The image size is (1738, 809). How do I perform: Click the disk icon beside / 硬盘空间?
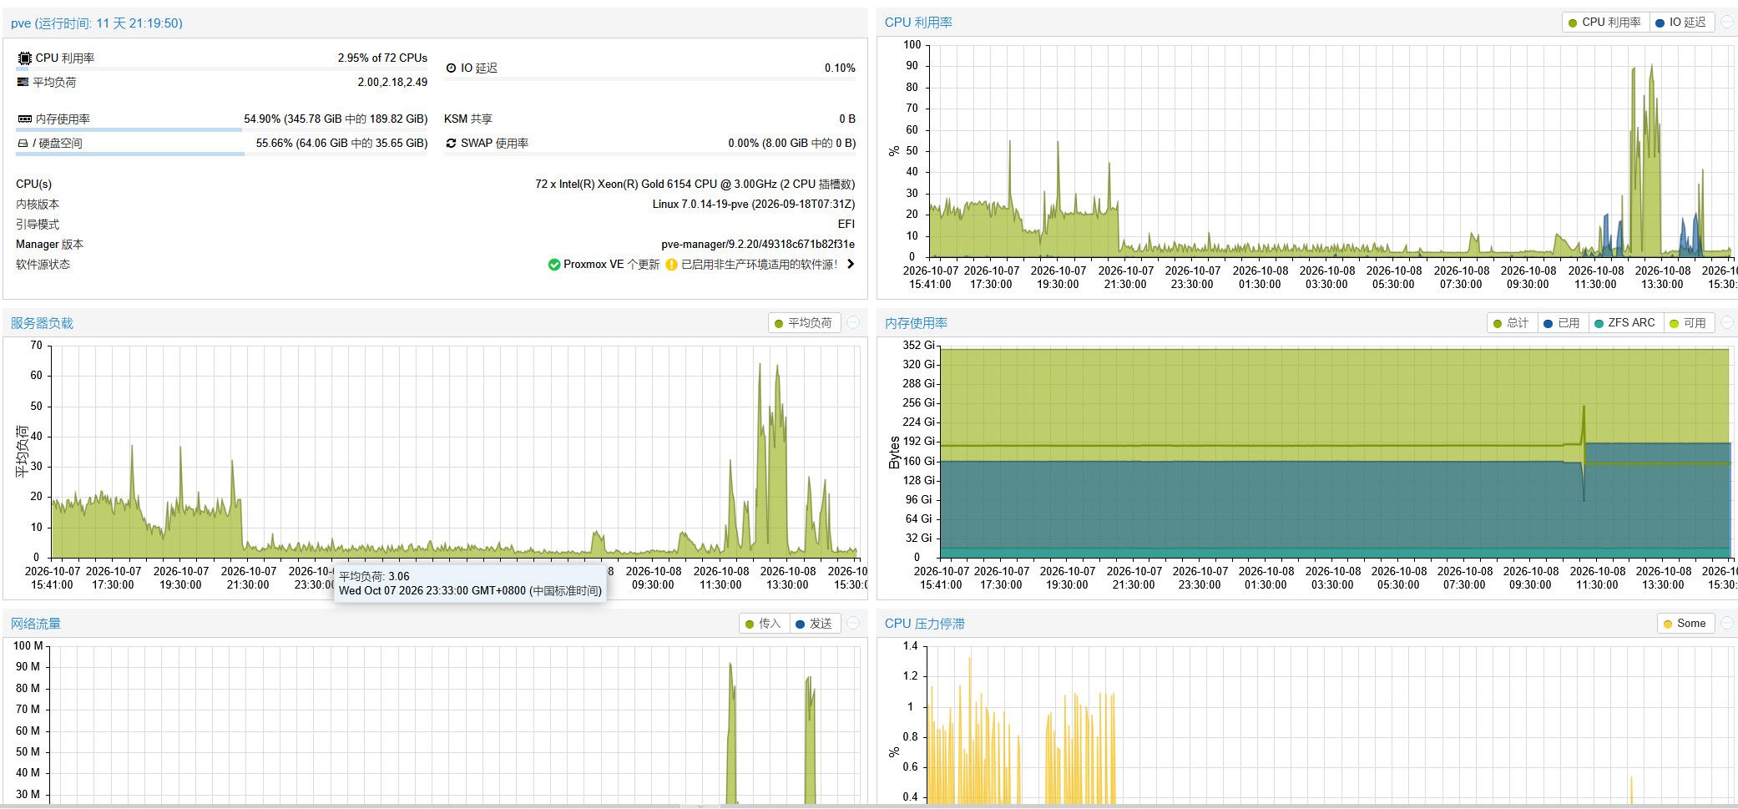(23, 143)
